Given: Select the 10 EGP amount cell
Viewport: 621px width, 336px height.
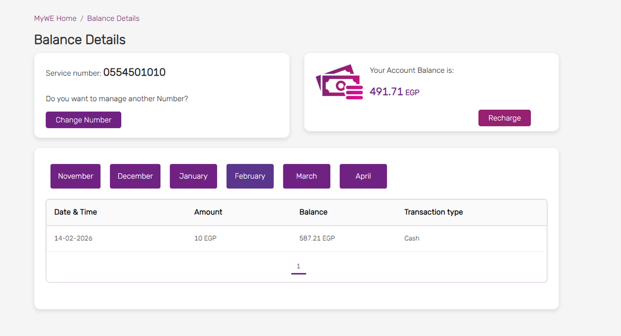Looking at the screenshot, I should (205, 238).
